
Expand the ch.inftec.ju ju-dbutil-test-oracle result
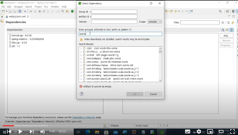tap(81, 52)
